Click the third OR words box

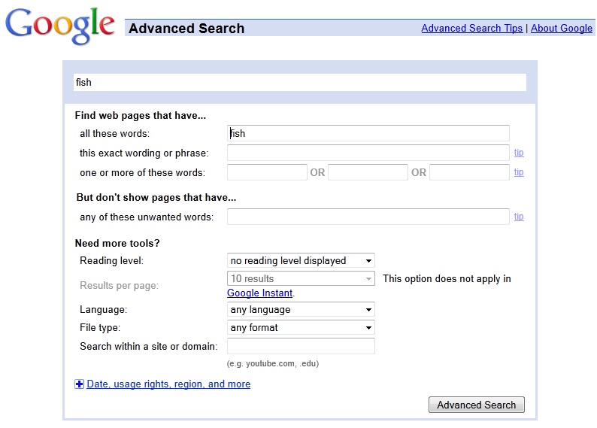pyautogui.click(x=469, y=172)
